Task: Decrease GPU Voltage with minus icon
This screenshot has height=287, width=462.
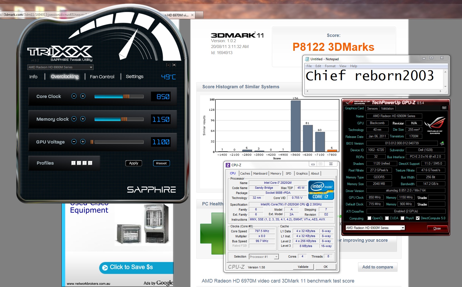Action: coord(74,142)
